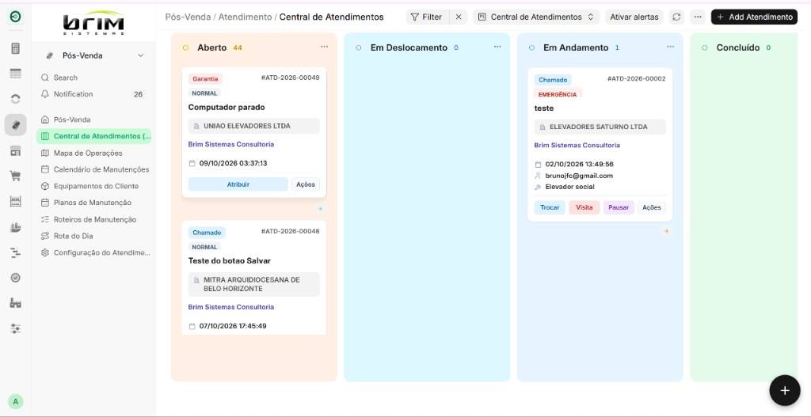
Task: Go to Pós-Venda home in the sidebar
Action: [93, 120]
